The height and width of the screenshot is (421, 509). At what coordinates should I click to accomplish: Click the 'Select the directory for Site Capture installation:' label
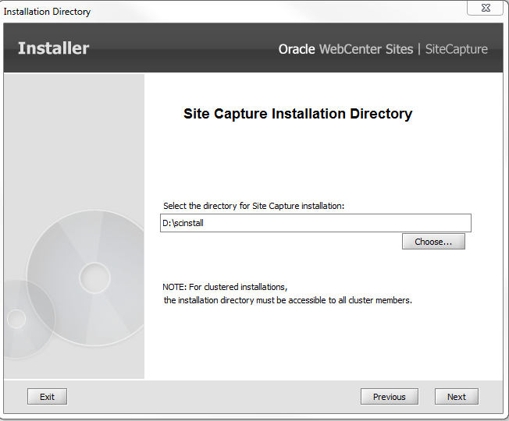pyautogui.click(x=254, y=206)
